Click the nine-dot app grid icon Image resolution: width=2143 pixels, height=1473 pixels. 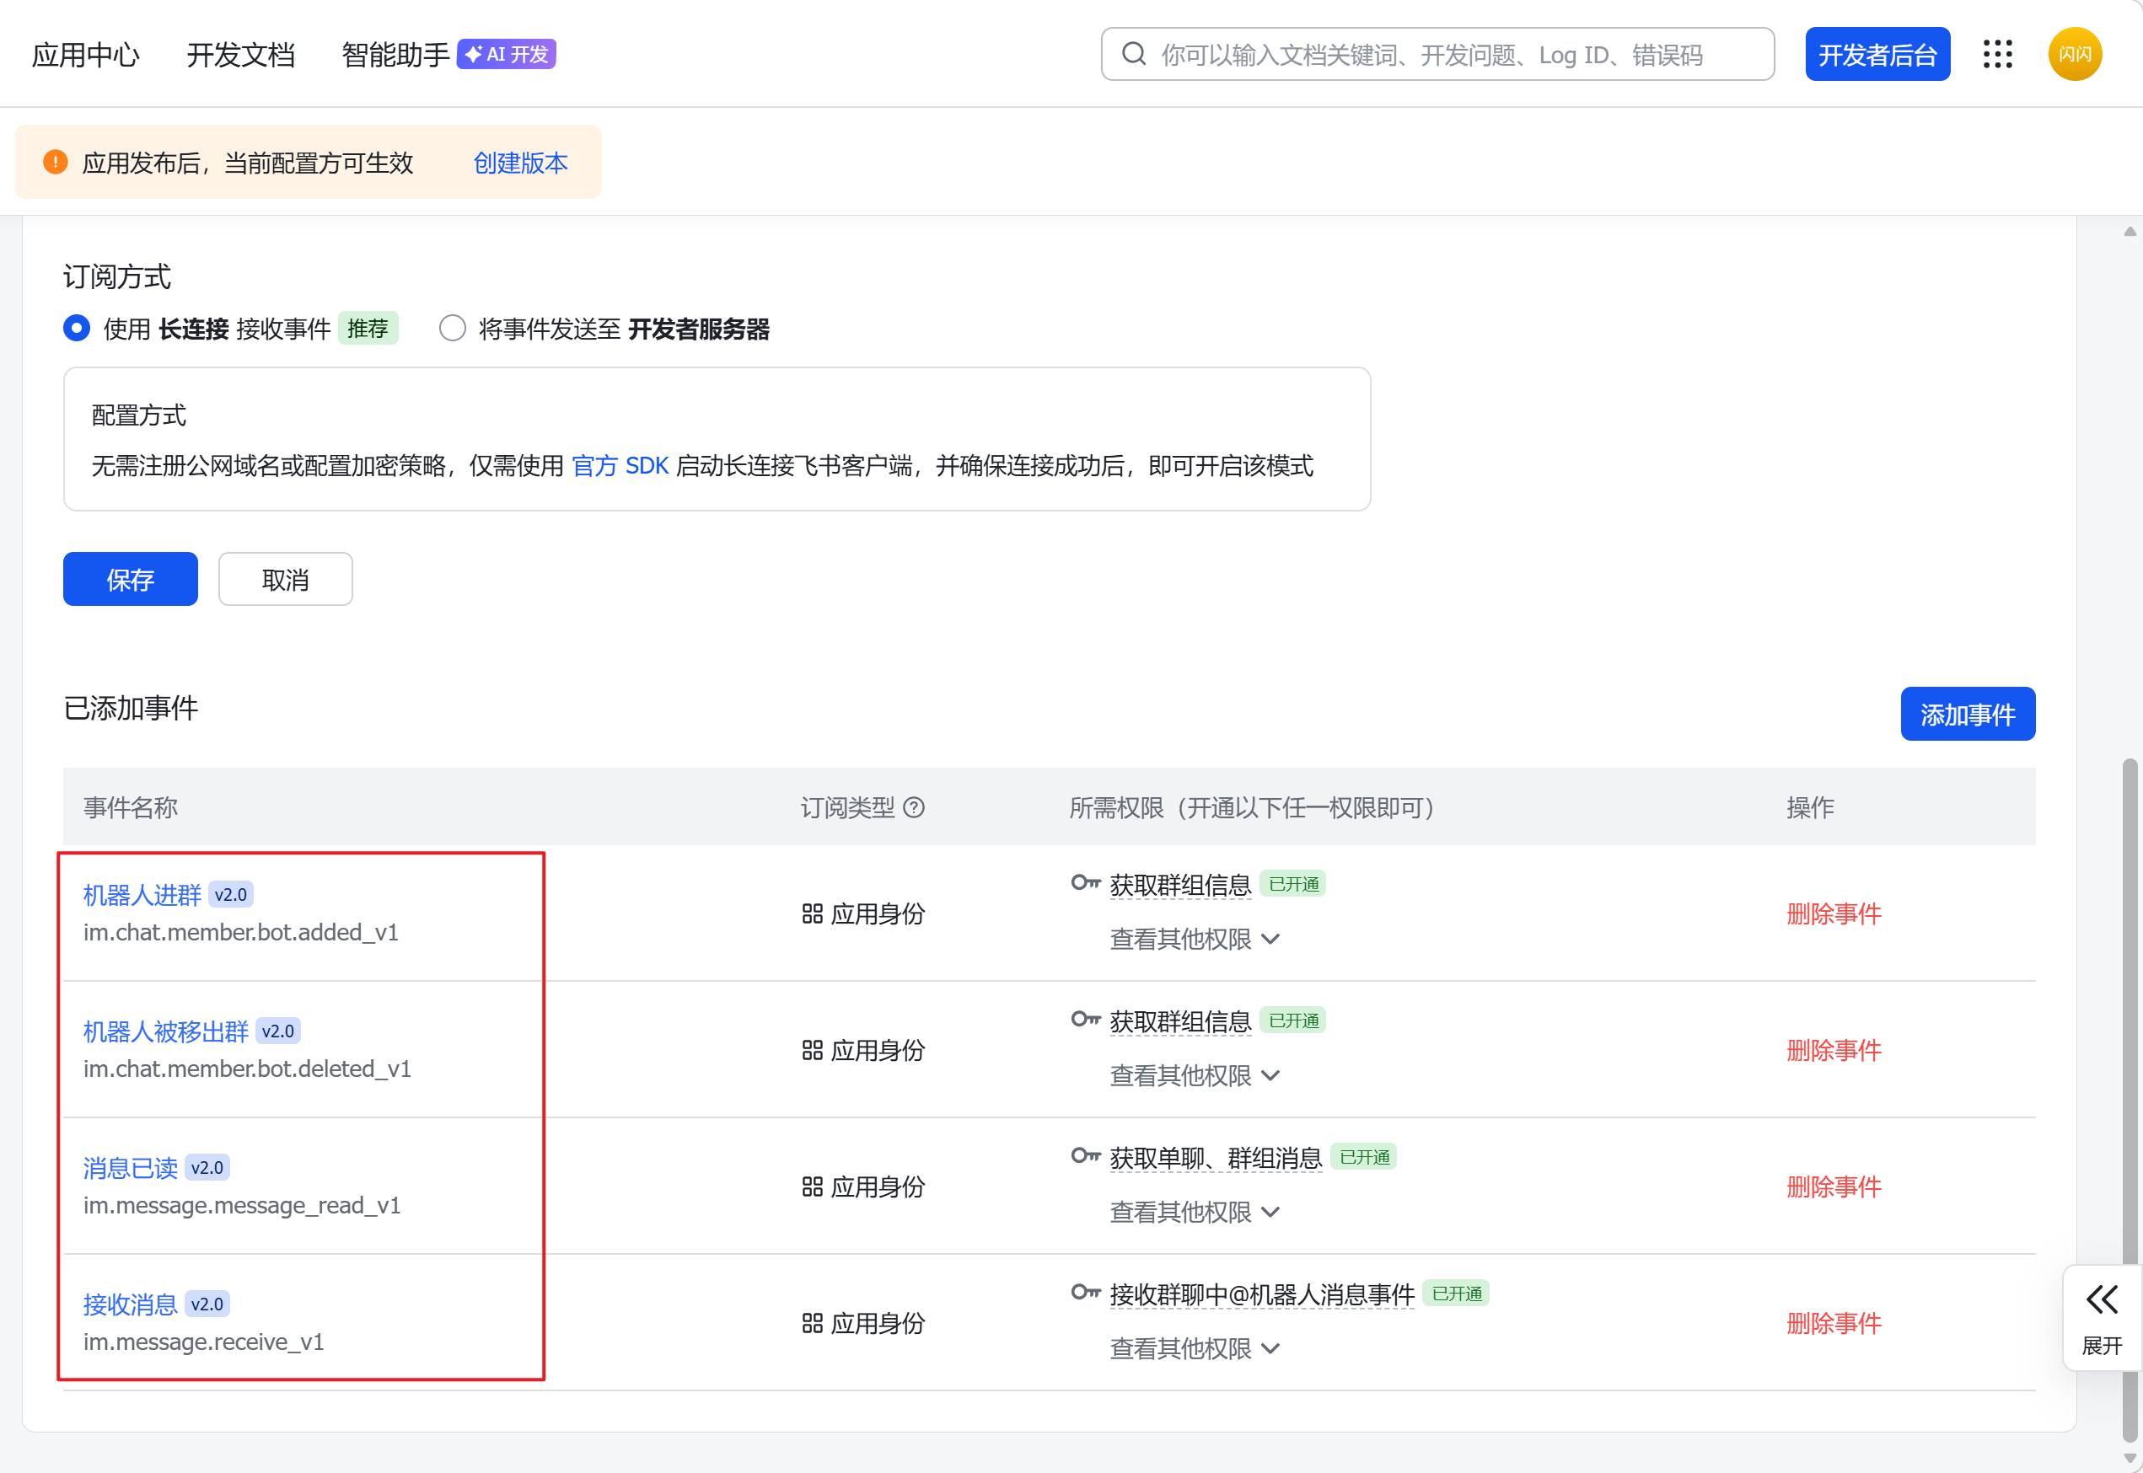click(x=1997, y=55)
